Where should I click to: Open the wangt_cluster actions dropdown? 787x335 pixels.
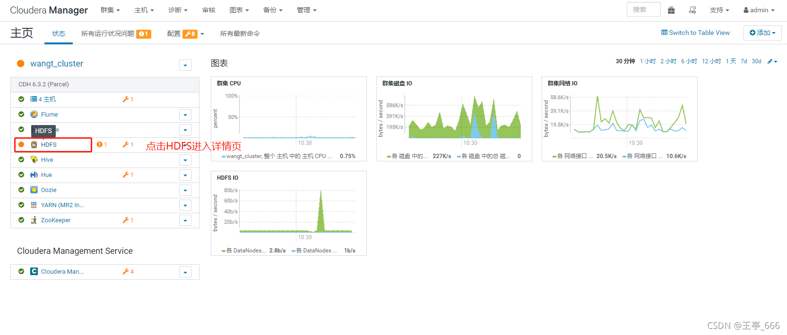click(x=185, y=65)
